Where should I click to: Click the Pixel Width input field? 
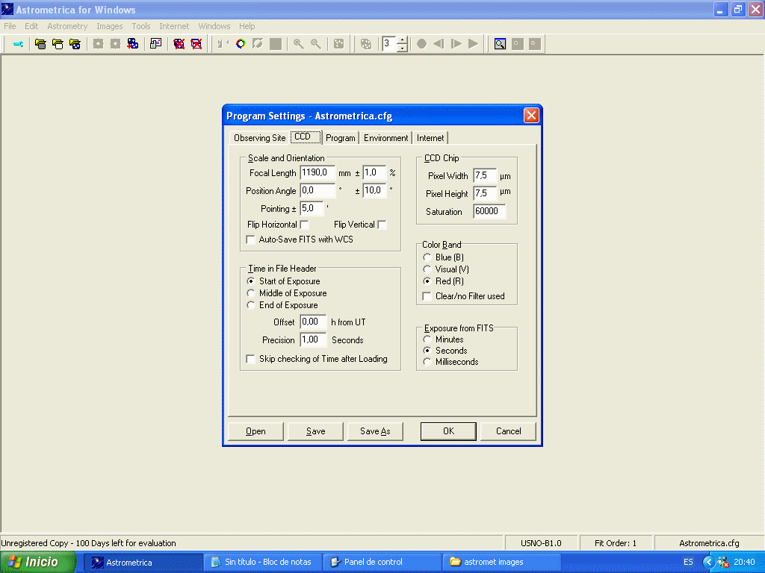[x=485, y=176]
